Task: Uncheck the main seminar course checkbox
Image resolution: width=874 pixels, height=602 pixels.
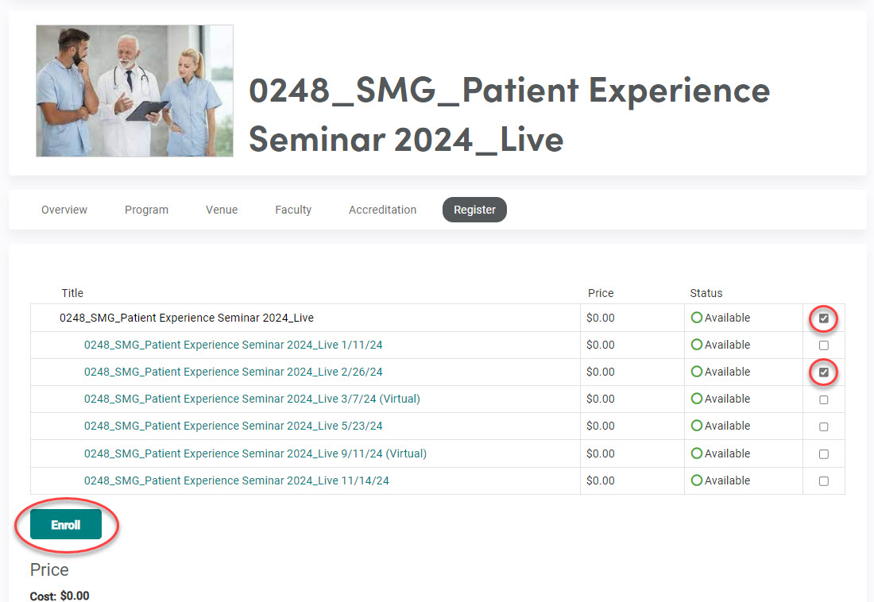Action: click(823, 318)
